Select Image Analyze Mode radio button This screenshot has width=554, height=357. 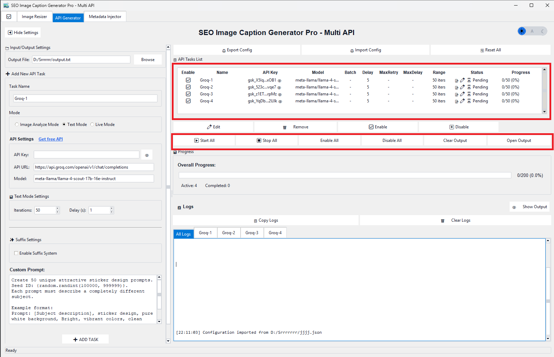point(17,125)
